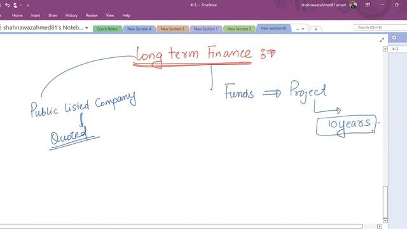The height and width of the screenshot is (229, 407).
Task: Click the vertical scrollbar up arrow
Action: (x=385, y=49)
